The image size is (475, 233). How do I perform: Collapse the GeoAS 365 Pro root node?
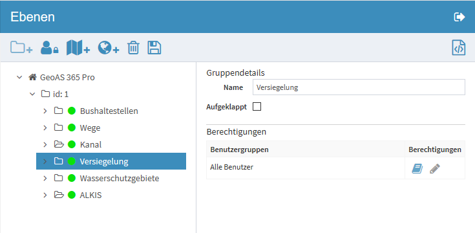tap(19, 78)
